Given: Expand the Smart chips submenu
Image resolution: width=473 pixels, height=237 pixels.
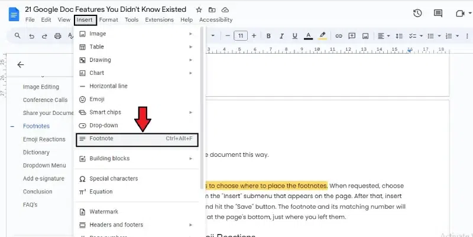Looking at the screenshot, I should click(136, 112).
